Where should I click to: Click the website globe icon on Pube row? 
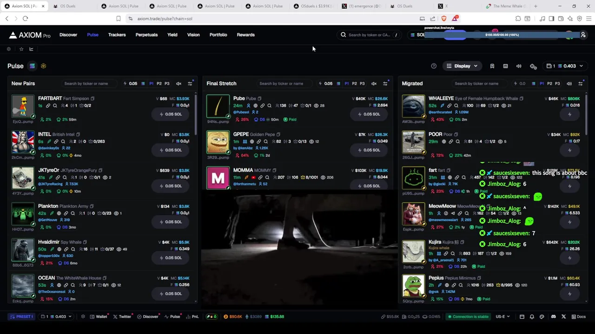(255, 105)
